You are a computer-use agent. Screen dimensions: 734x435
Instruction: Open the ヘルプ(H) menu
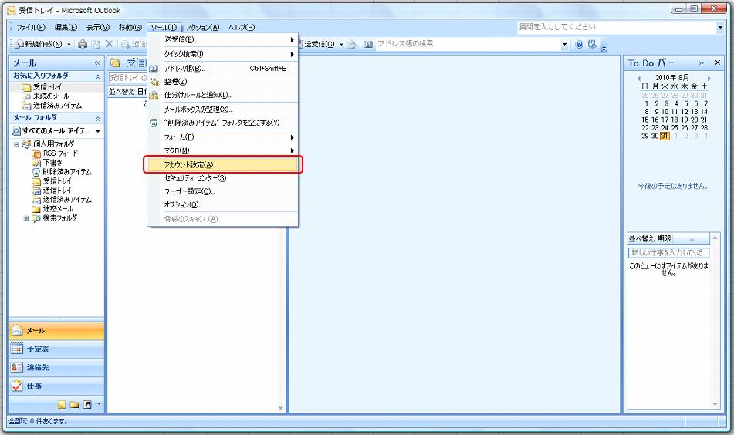pyautogui.click(x=242, y=28)
